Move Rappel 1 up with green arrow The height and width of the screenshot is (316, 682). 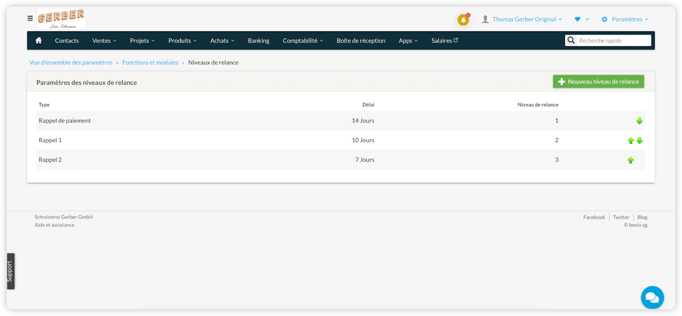tap(631, 141)
